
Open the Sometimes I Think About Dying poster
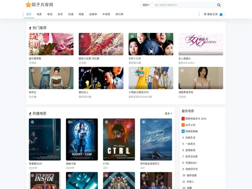[x=156, y=140]
